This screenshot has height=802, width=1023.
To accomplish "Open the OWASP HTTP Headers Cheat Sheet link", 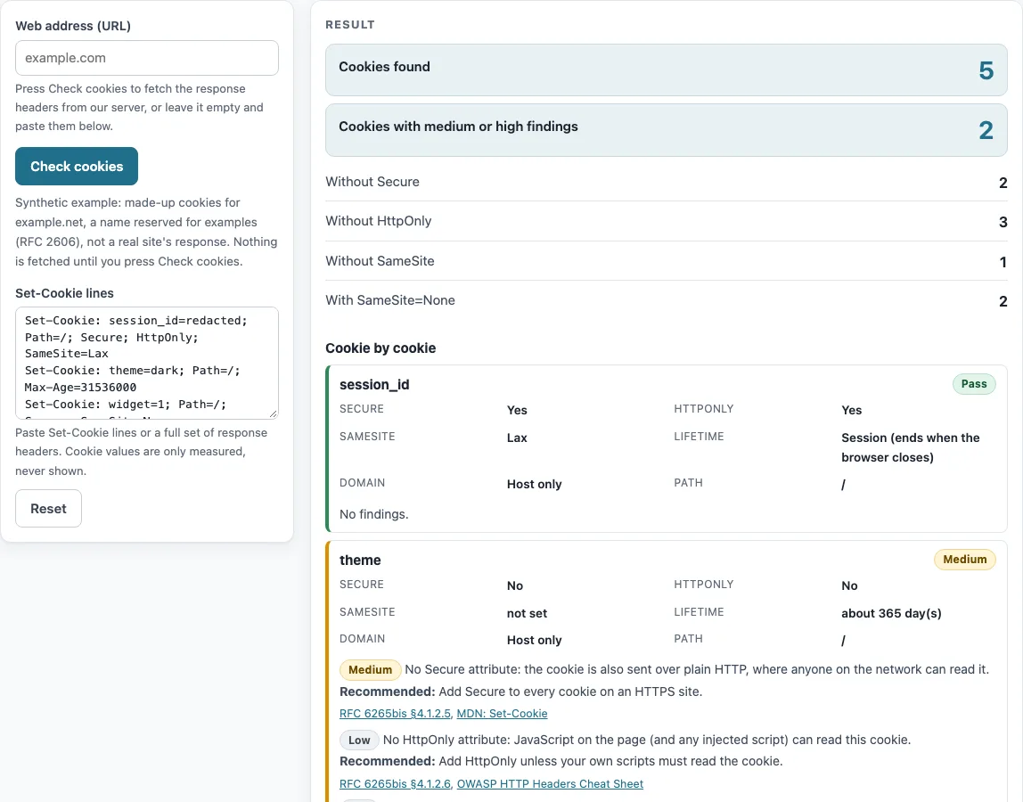I will (550, 783).
